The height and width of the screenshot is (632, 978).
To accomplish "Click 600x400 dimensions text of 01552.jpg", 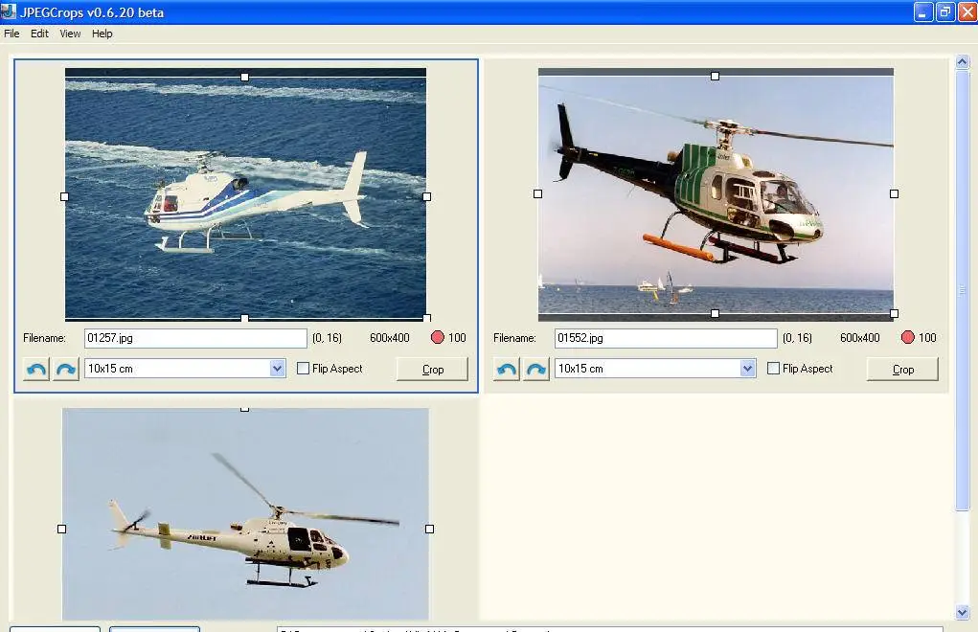I will tap(860, 338).
